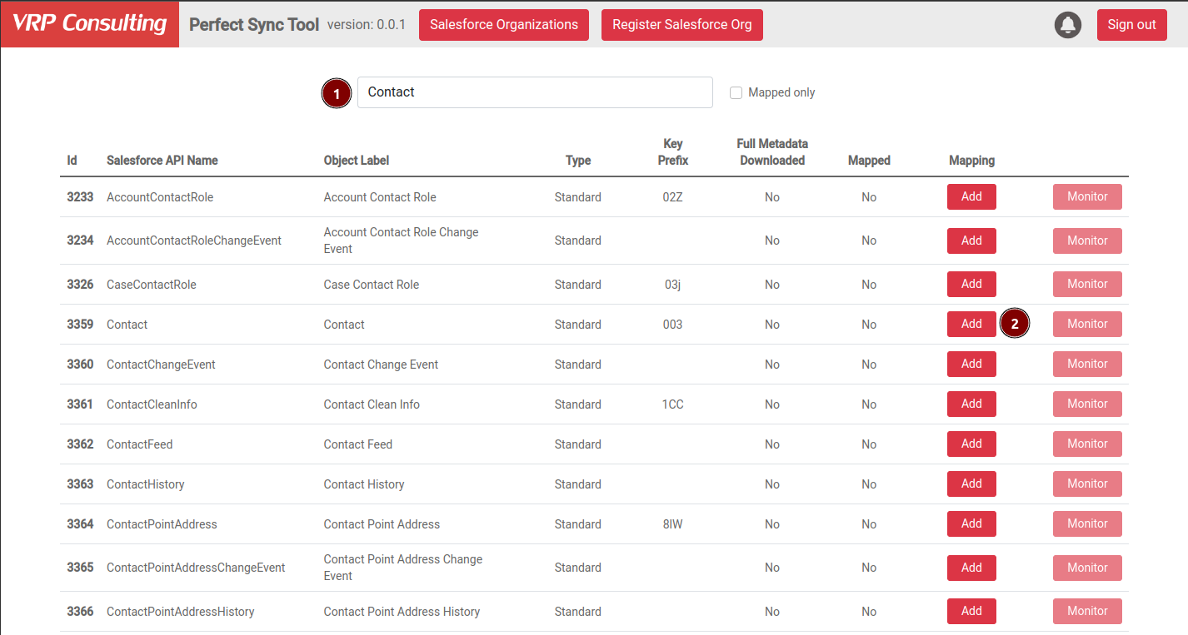Add mapping for ContactPointAddress
The image size is (1188, 635).
click(x=971, y=523)
